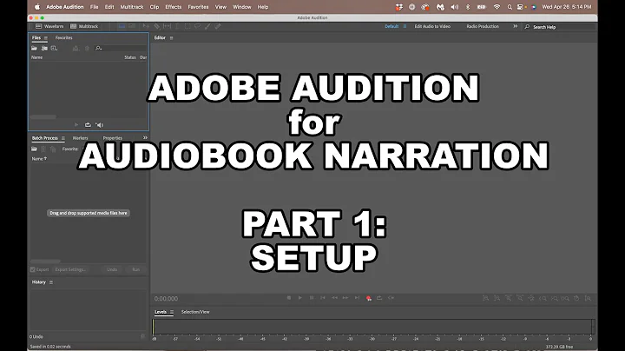This screenshot has width=625, height=351.
Task: Toggle loop playback in Files panel preview
Action: pos(88,125)
